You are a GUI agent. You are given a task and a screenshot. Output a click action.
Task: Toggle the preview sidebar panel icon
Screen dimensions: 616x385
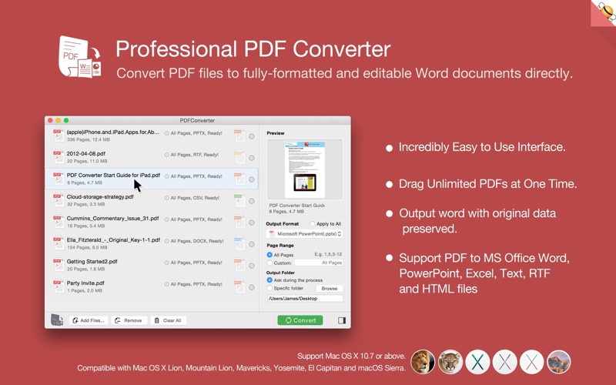tap(341, 320)
